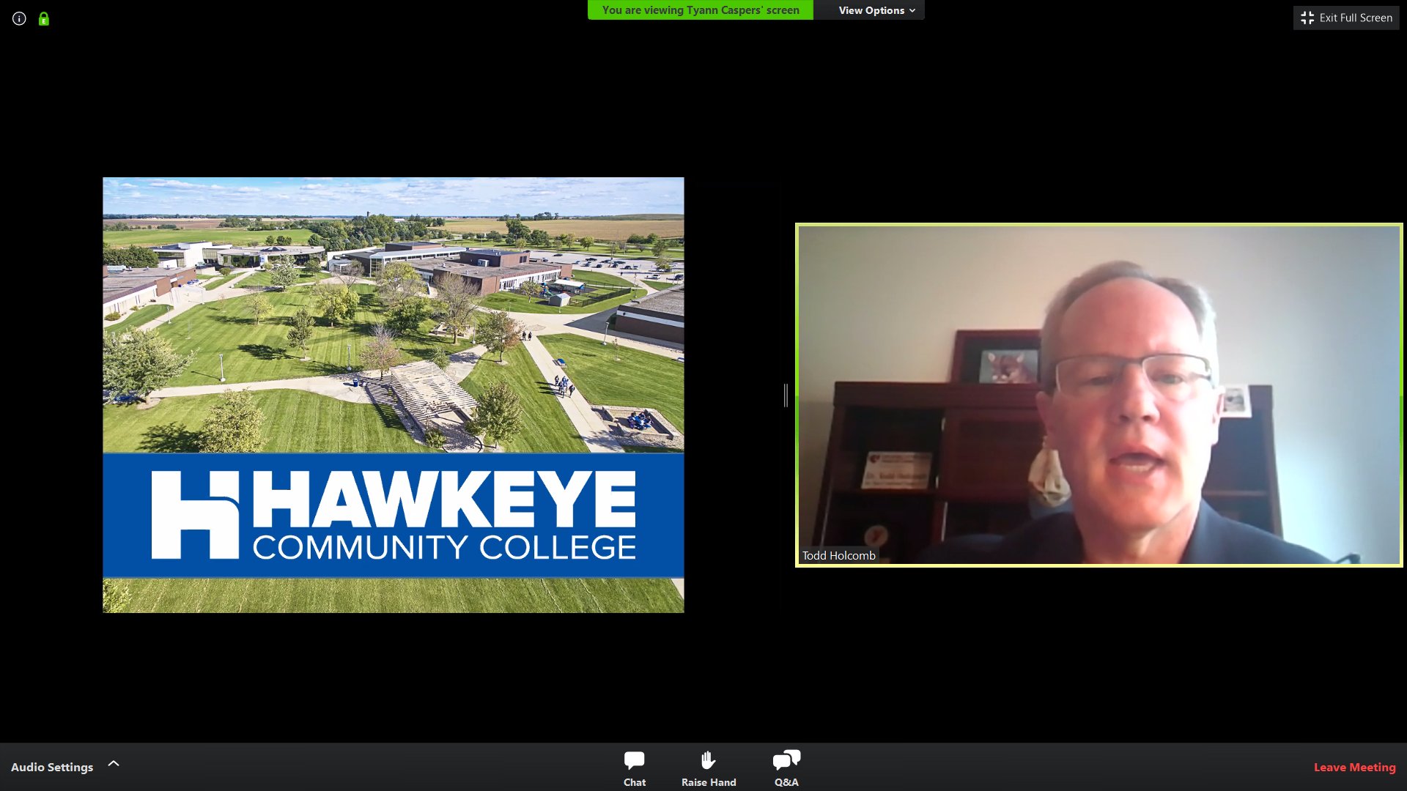Open the Chat panel
The width and height of the screenshot is (1407, 791).
point(634,765)
